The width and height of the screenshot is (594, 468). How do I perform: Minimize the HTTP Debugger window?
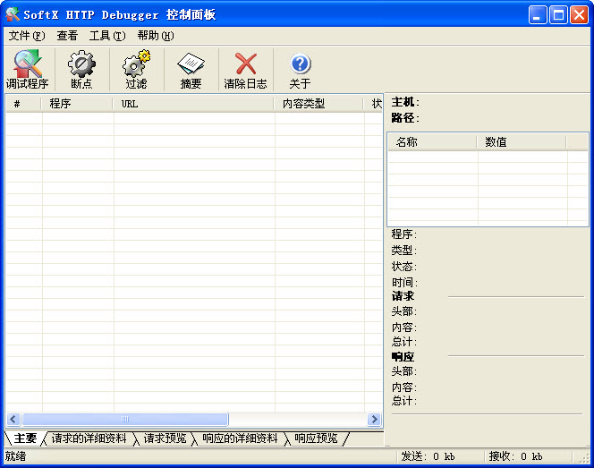(x=537, y=15)
